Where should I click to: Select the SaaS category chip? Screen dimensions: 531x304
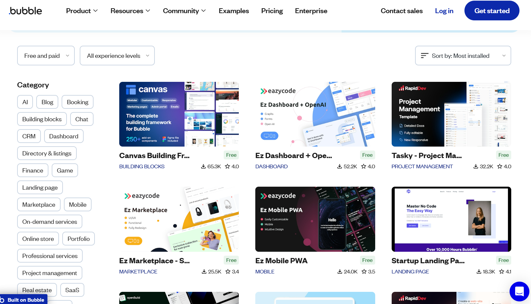click(x=72, y=290)
